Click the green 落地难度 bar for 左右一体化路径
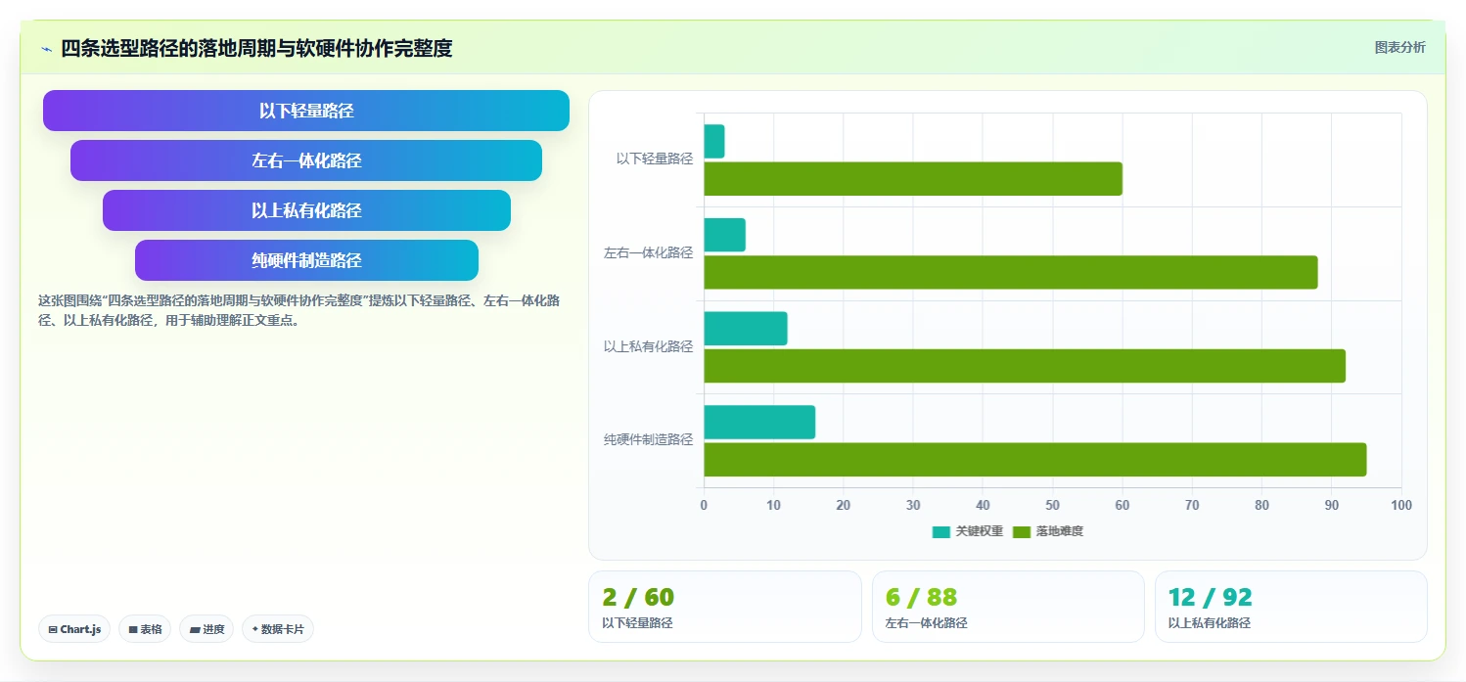1466x682 pixels. [x=1011, y=272]
